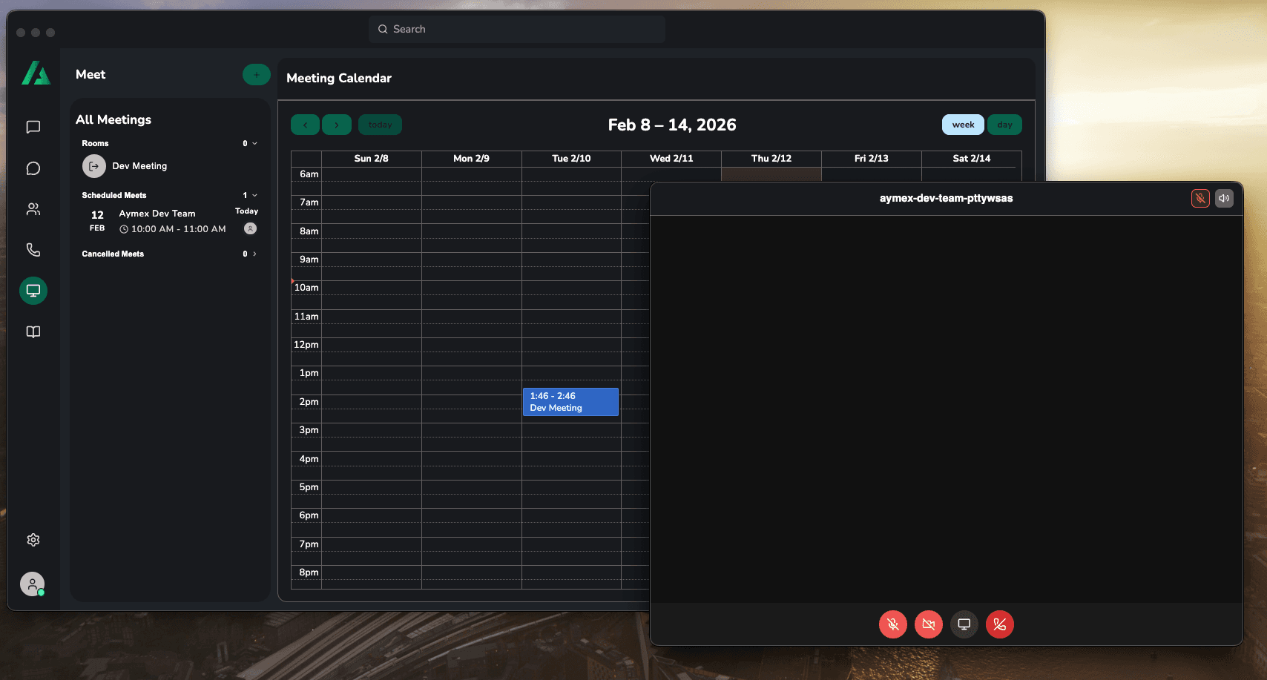Click the Sun 2/8 column header
The image size is (1267, 680).
tap(371, 159)
